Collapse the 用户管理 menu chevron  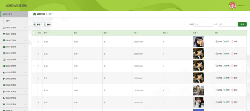[x=25, y=14]
